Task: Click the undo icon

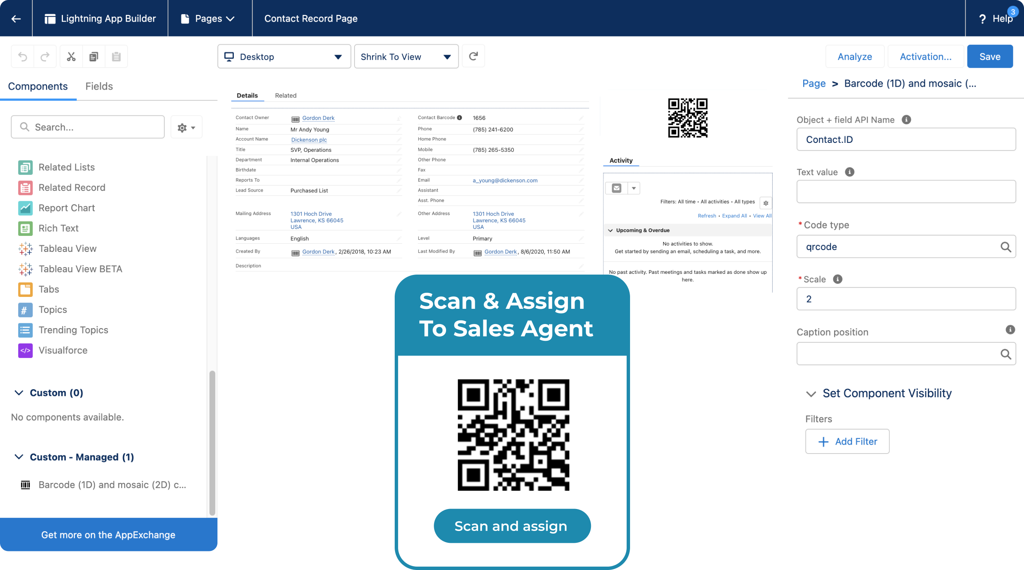Action: [x=23, y=57]
